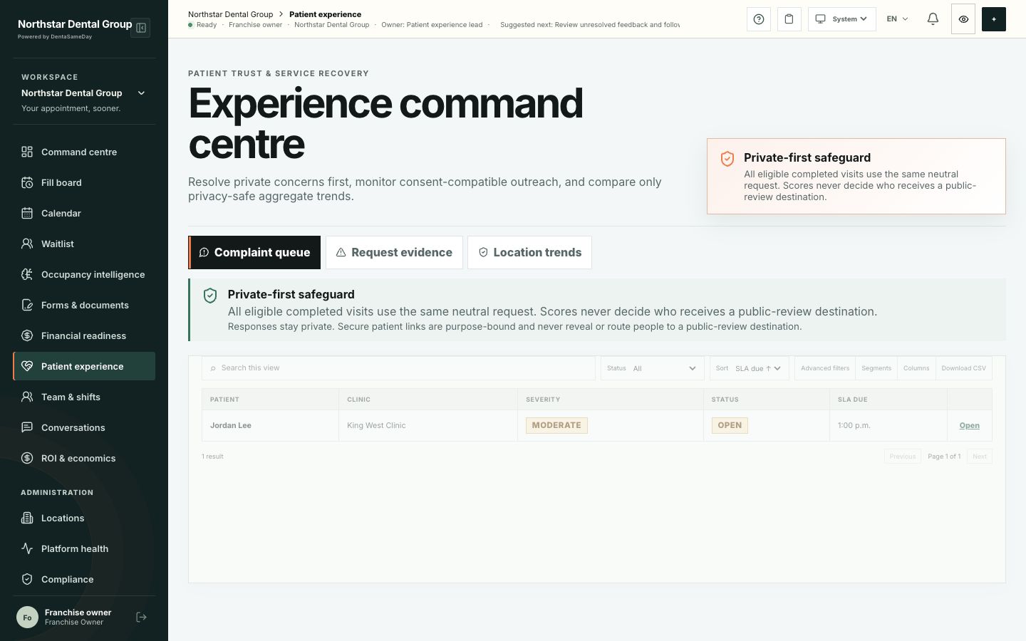The height and width of the screenshot is (641, 1026).
Task: Switch to the Request evidence tab
Action: (x=394, y=252)
